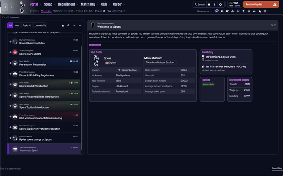Click the bookmark flag icon beside Search

[209, 5]
